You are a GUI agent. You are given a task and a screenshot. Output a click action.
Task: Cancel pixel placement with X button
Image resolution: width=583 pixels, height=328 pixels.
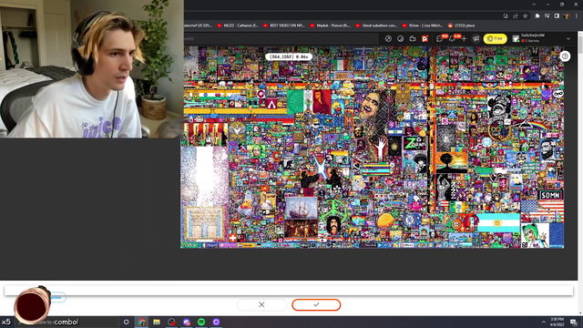coord(261,304)
